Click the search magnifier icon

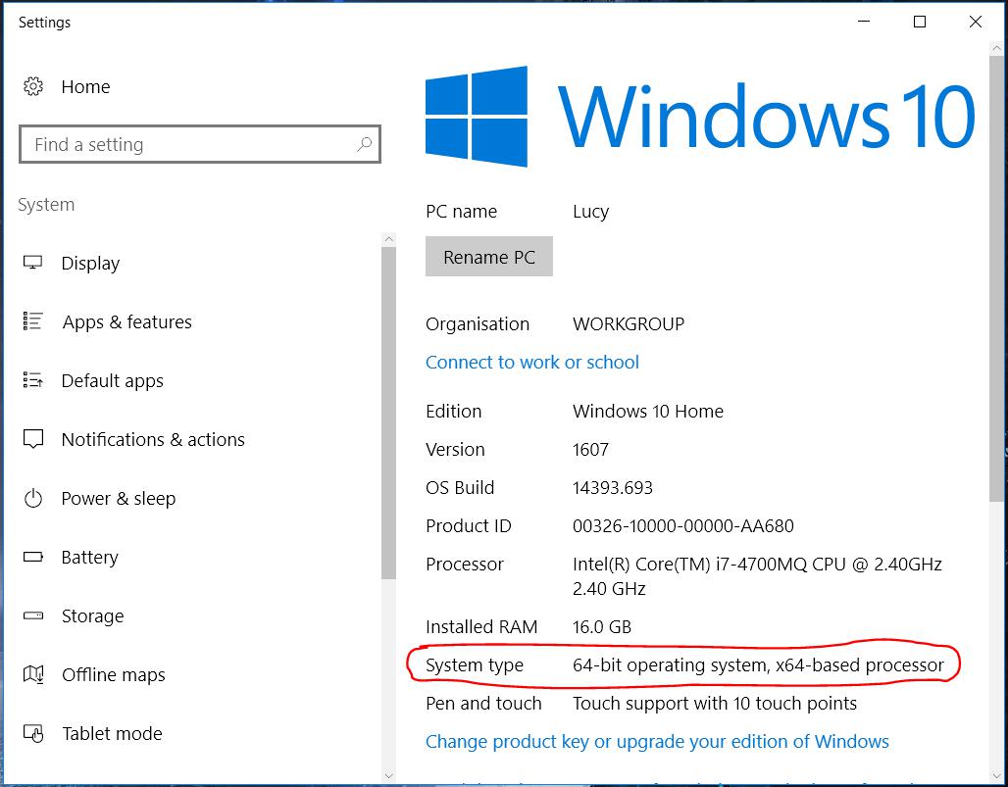click(x=364, y=144)
